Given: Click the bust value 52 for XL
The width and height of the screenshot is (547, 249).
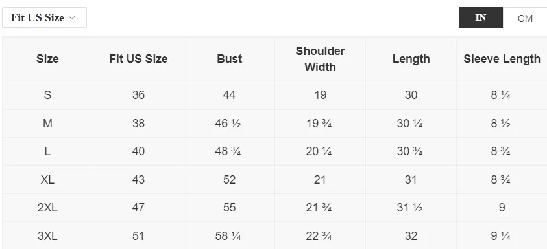Looking at the screenshot, I should click(x=229, y=180).
